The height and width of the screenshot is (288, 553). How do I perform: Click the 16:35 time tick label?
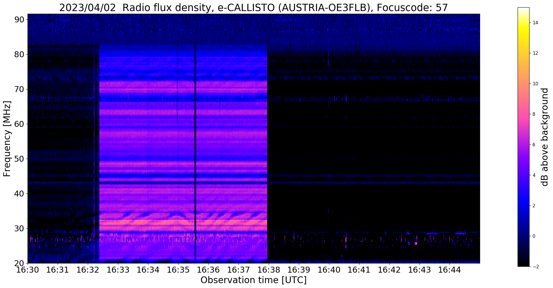[x=178, y=269]
